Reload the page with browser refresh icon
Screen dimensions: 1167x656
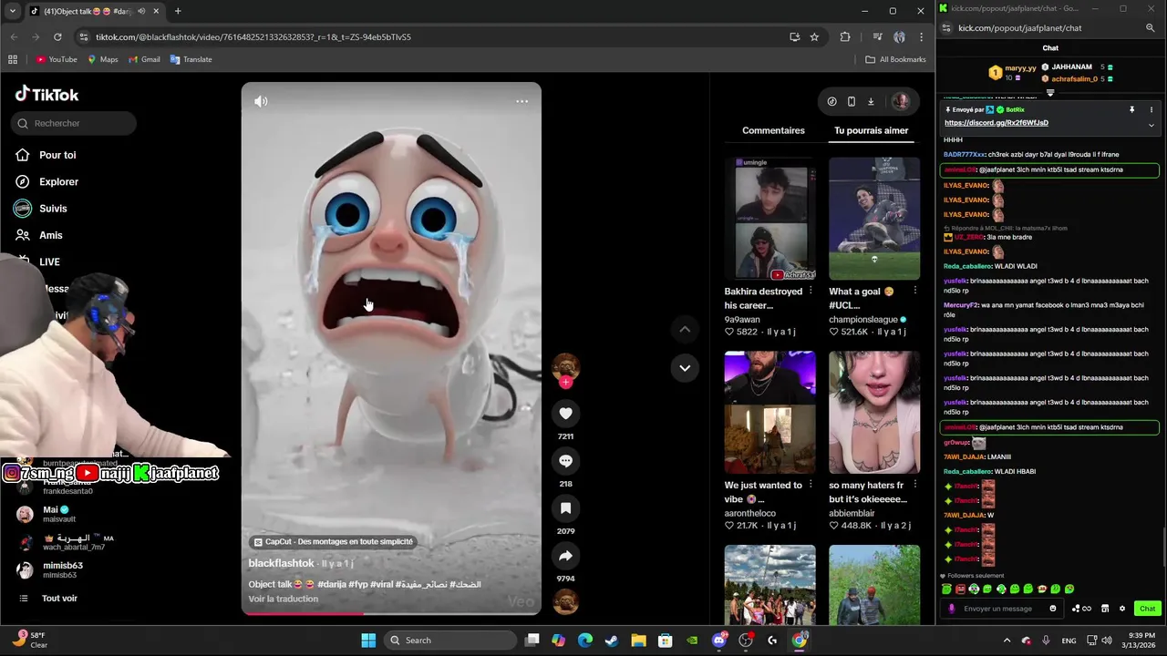coord(57,37)
